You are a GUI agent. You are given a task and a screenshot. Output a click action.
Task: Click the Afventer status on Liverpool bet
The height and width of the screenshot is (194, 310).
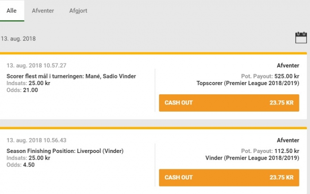tap(288, 140)
